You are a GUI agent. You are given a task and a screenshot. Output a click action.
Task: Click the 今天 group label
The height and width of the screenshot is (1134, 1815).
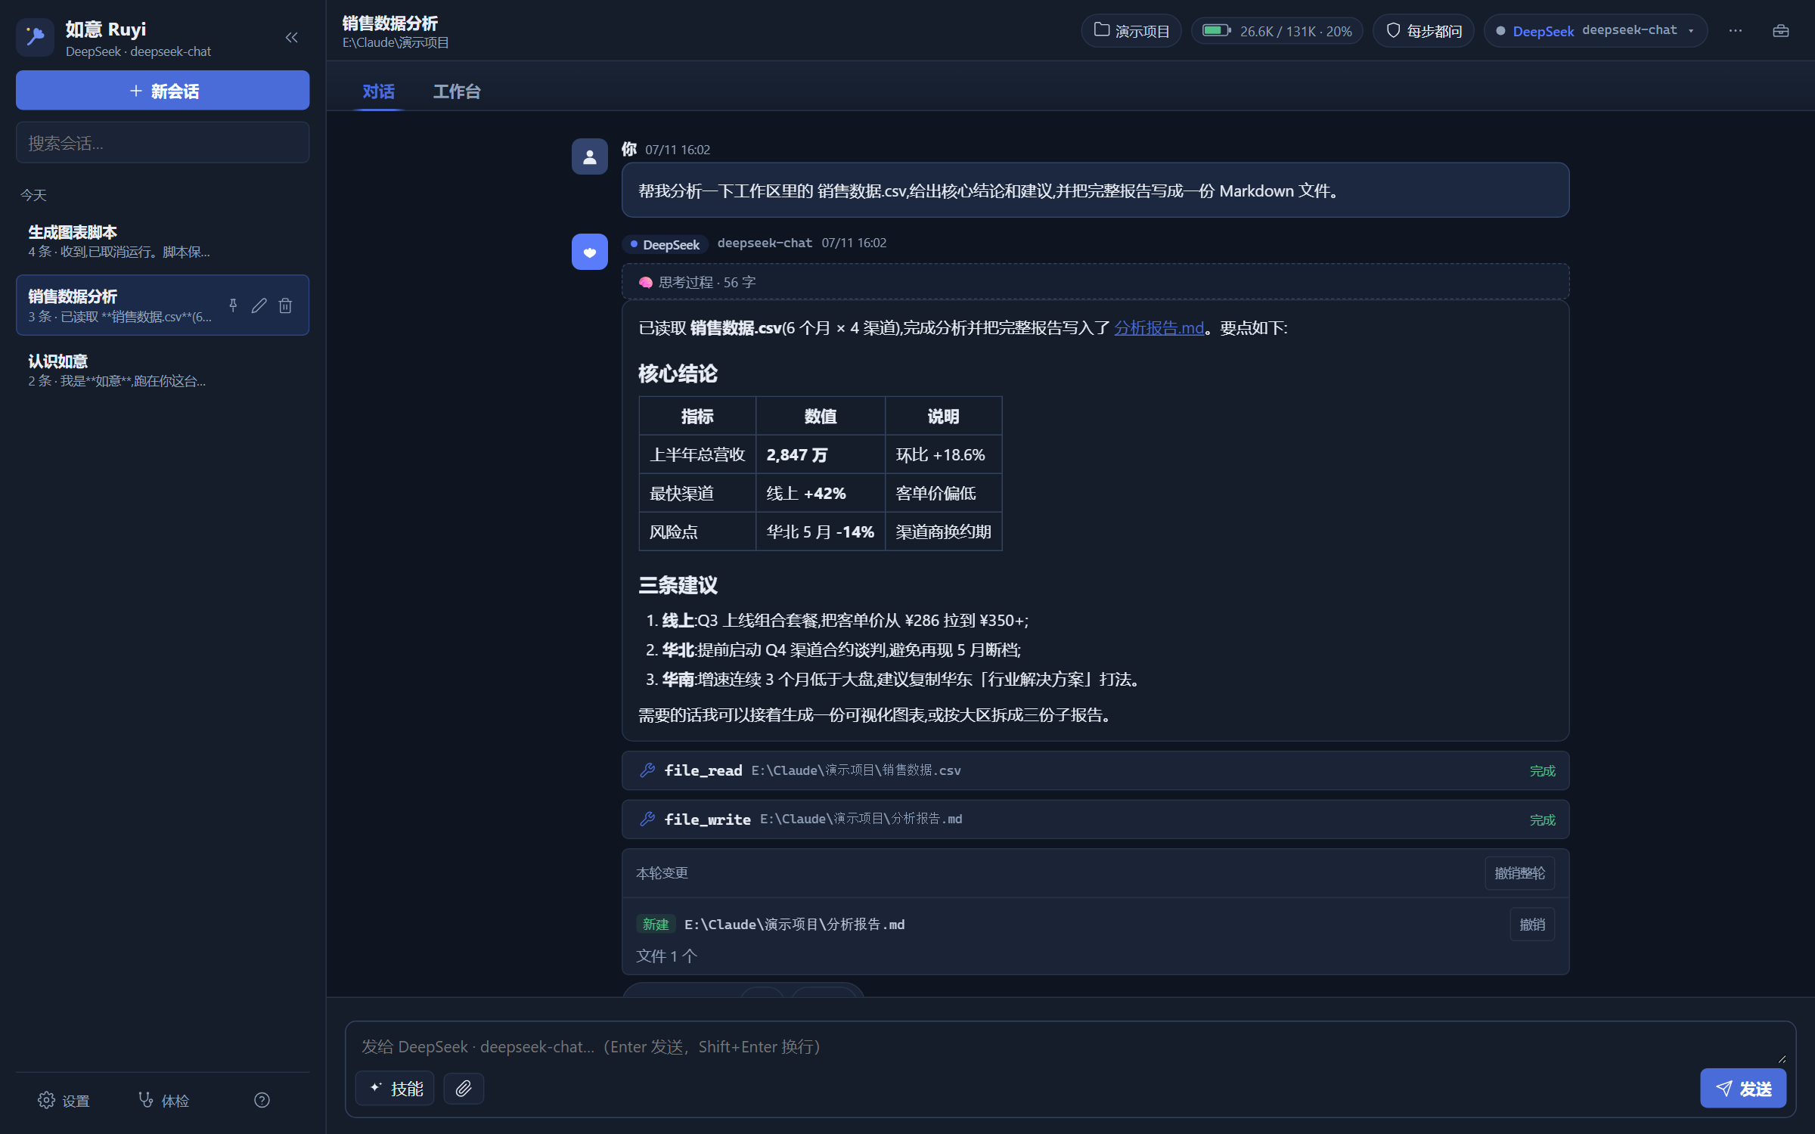point(33,195)
